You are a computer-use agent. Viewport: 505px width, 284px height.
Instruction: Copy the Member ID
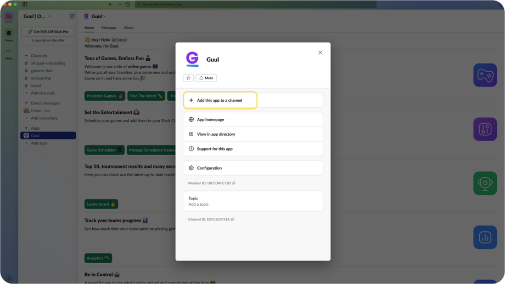click(234, 183)
